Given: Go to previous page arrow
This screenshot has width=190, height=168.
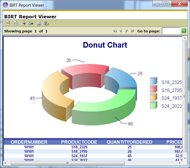Looking at the screenshot, I should click(120, 31).
